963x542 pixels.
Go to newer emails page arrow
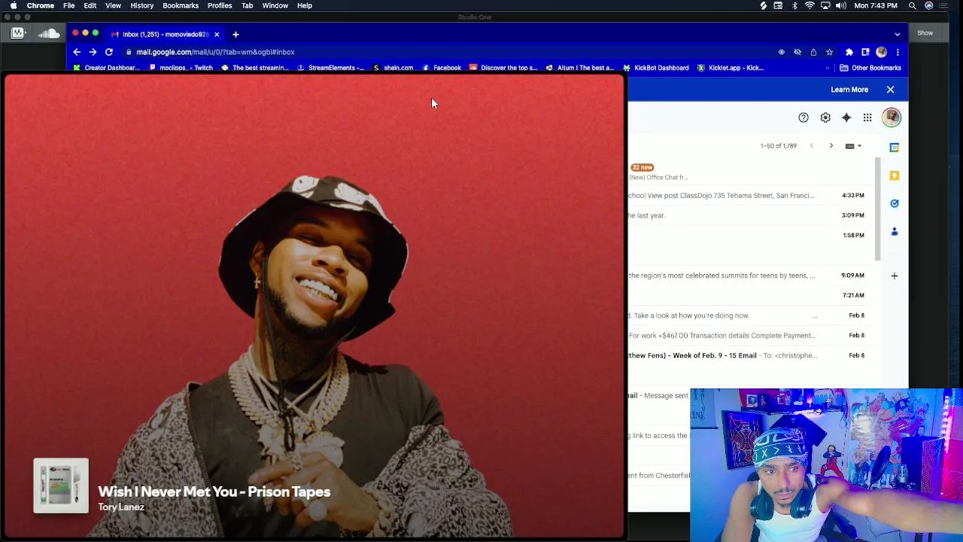[811, 146]
